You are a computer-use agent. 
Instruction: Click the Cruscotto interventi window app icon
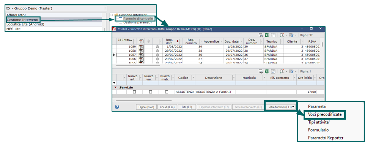115,29
